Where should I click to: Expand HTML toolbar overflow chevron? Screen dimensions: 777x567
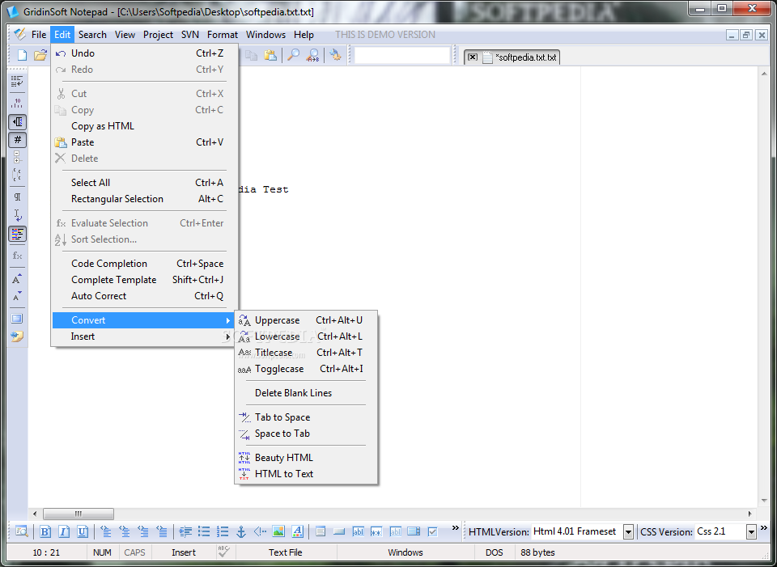point(456,528)
